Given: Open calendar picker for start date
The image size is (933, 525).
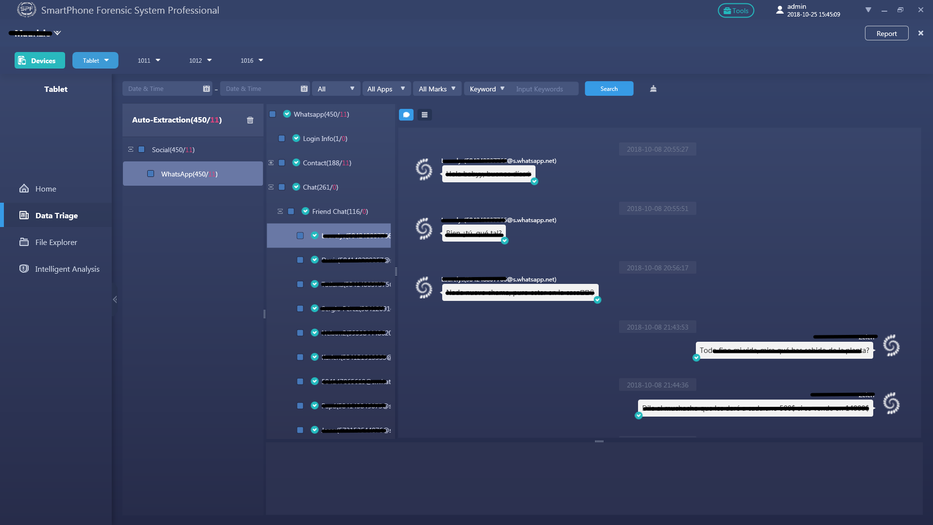Looking at the screenshot, I should coord(206,88).
